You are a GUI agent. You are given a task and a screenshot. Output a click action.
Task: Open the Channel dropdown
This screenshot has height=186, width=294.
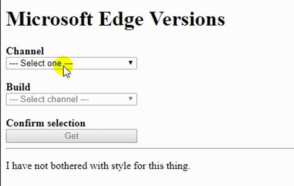click(x=71, y=63)
